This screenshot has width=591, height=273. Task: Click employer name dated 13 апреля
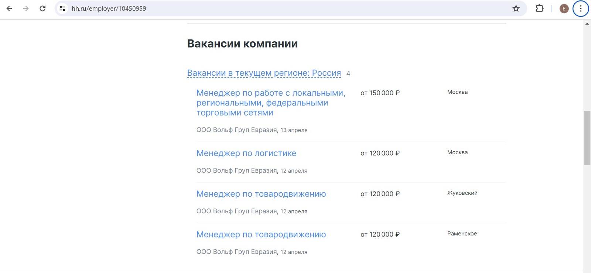tap(237, 130)
